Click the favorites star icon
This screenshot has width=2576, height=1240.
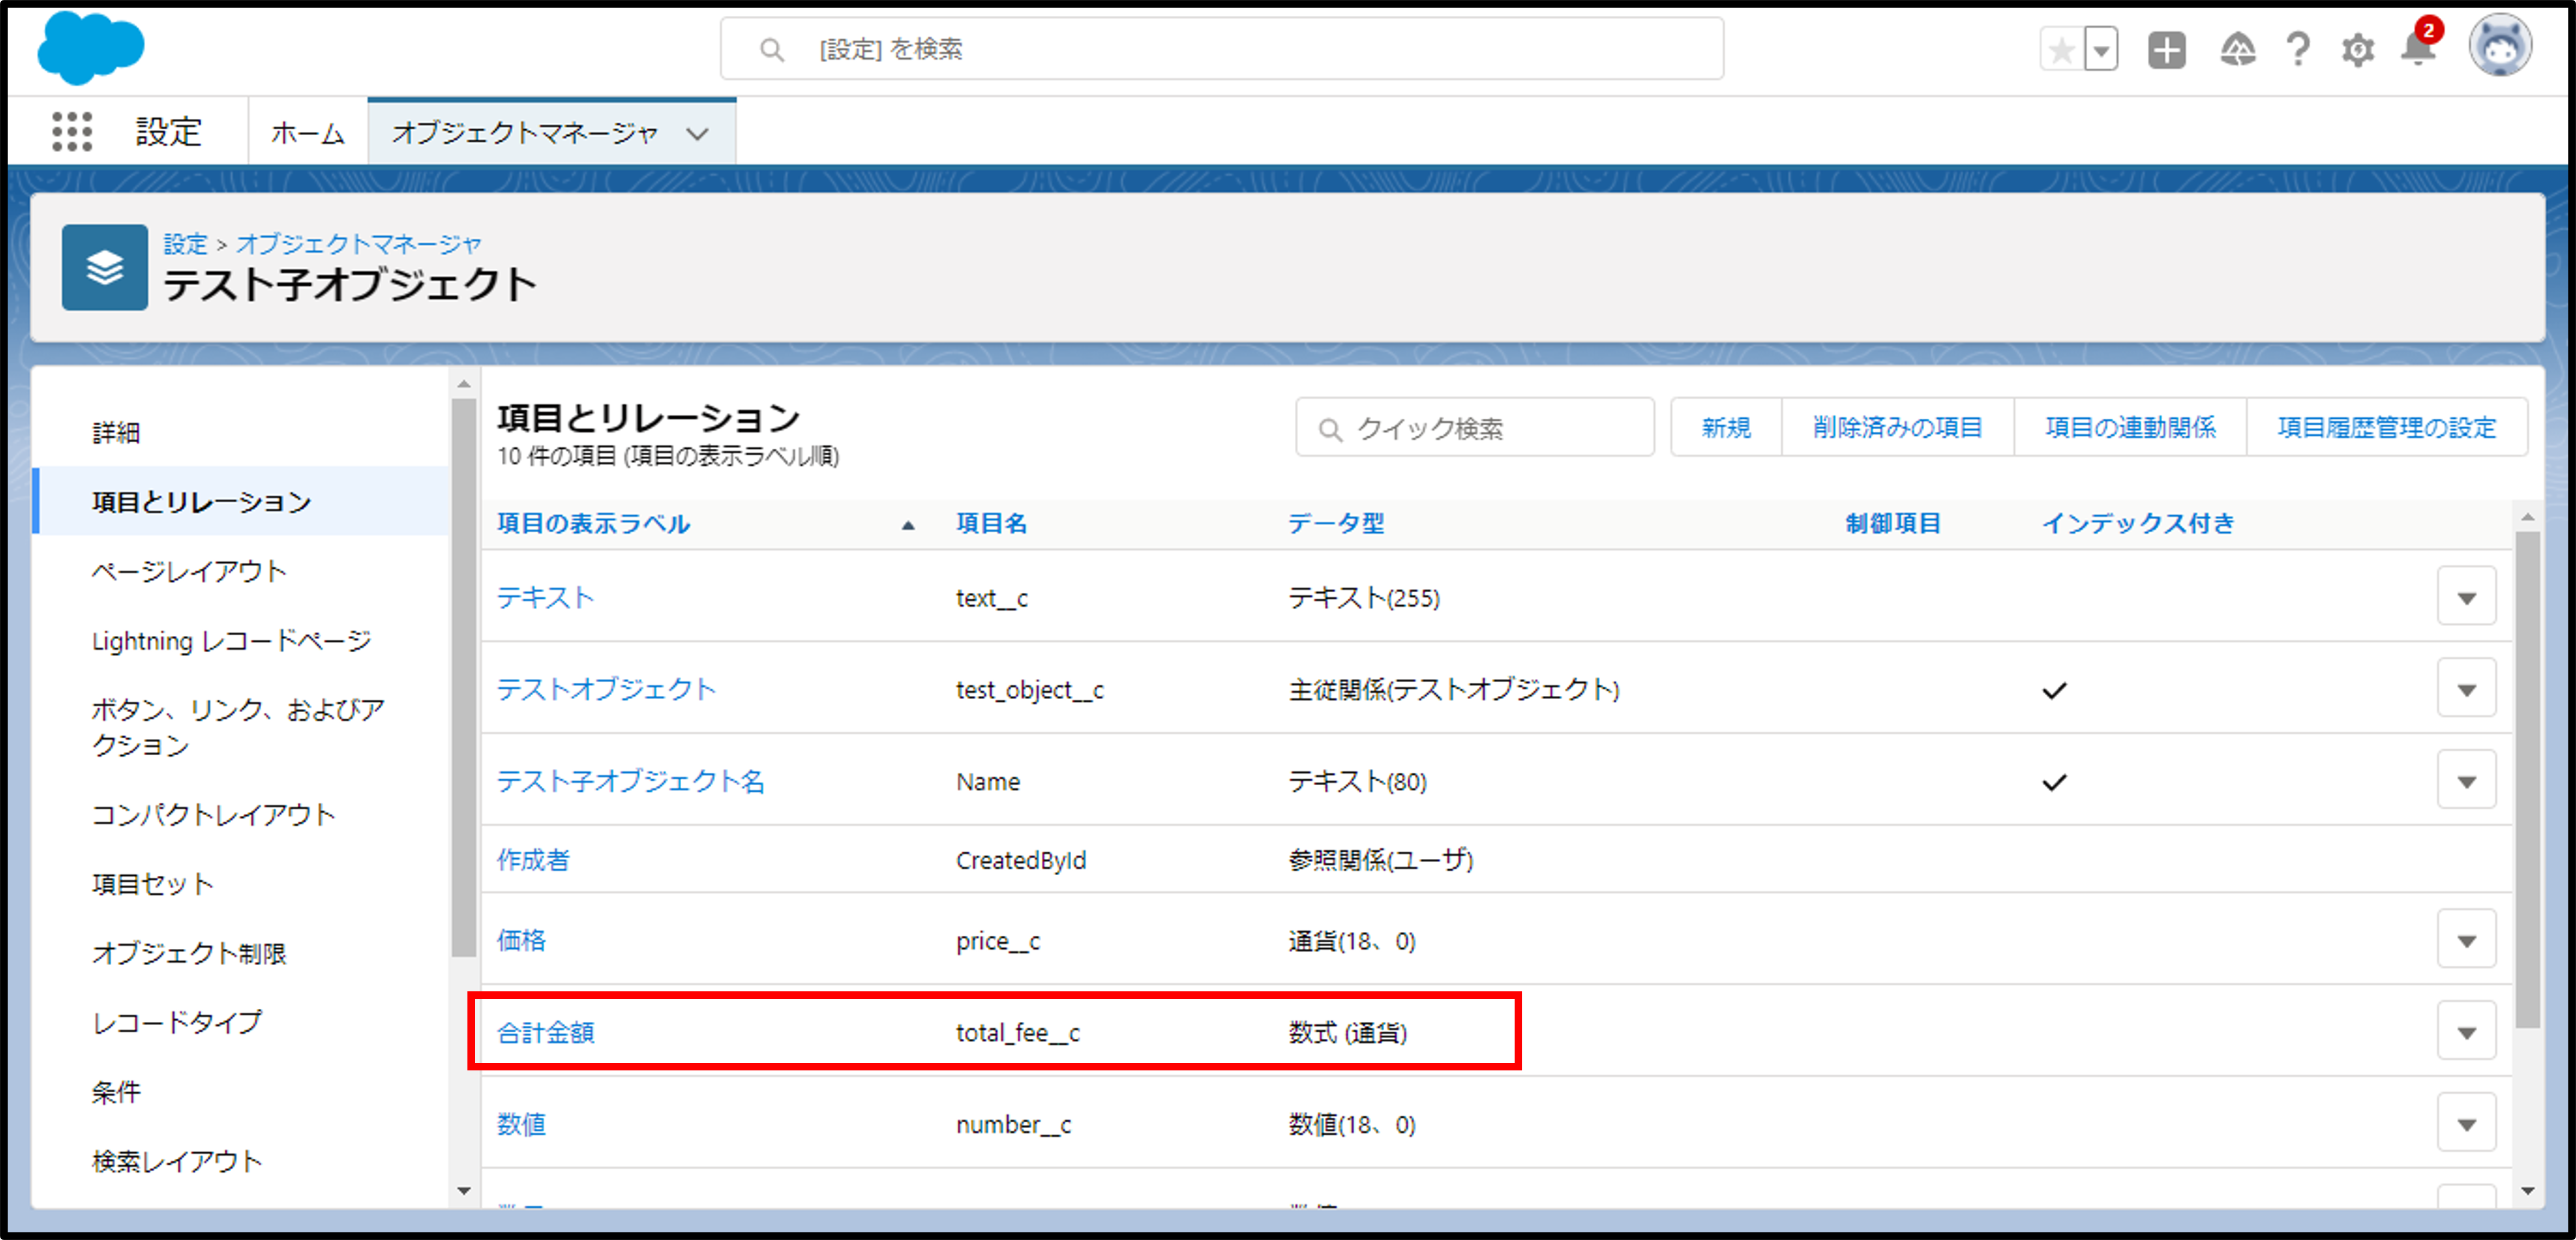point(2061,50)
